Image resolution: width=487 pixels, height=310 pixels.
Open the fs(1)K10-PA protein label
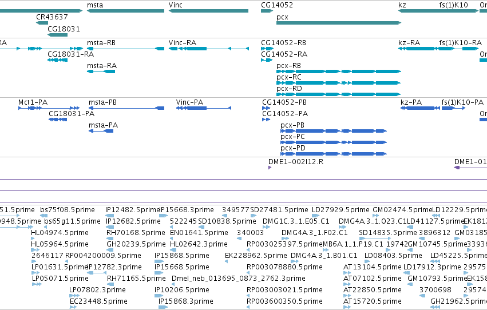coord(462,102)
